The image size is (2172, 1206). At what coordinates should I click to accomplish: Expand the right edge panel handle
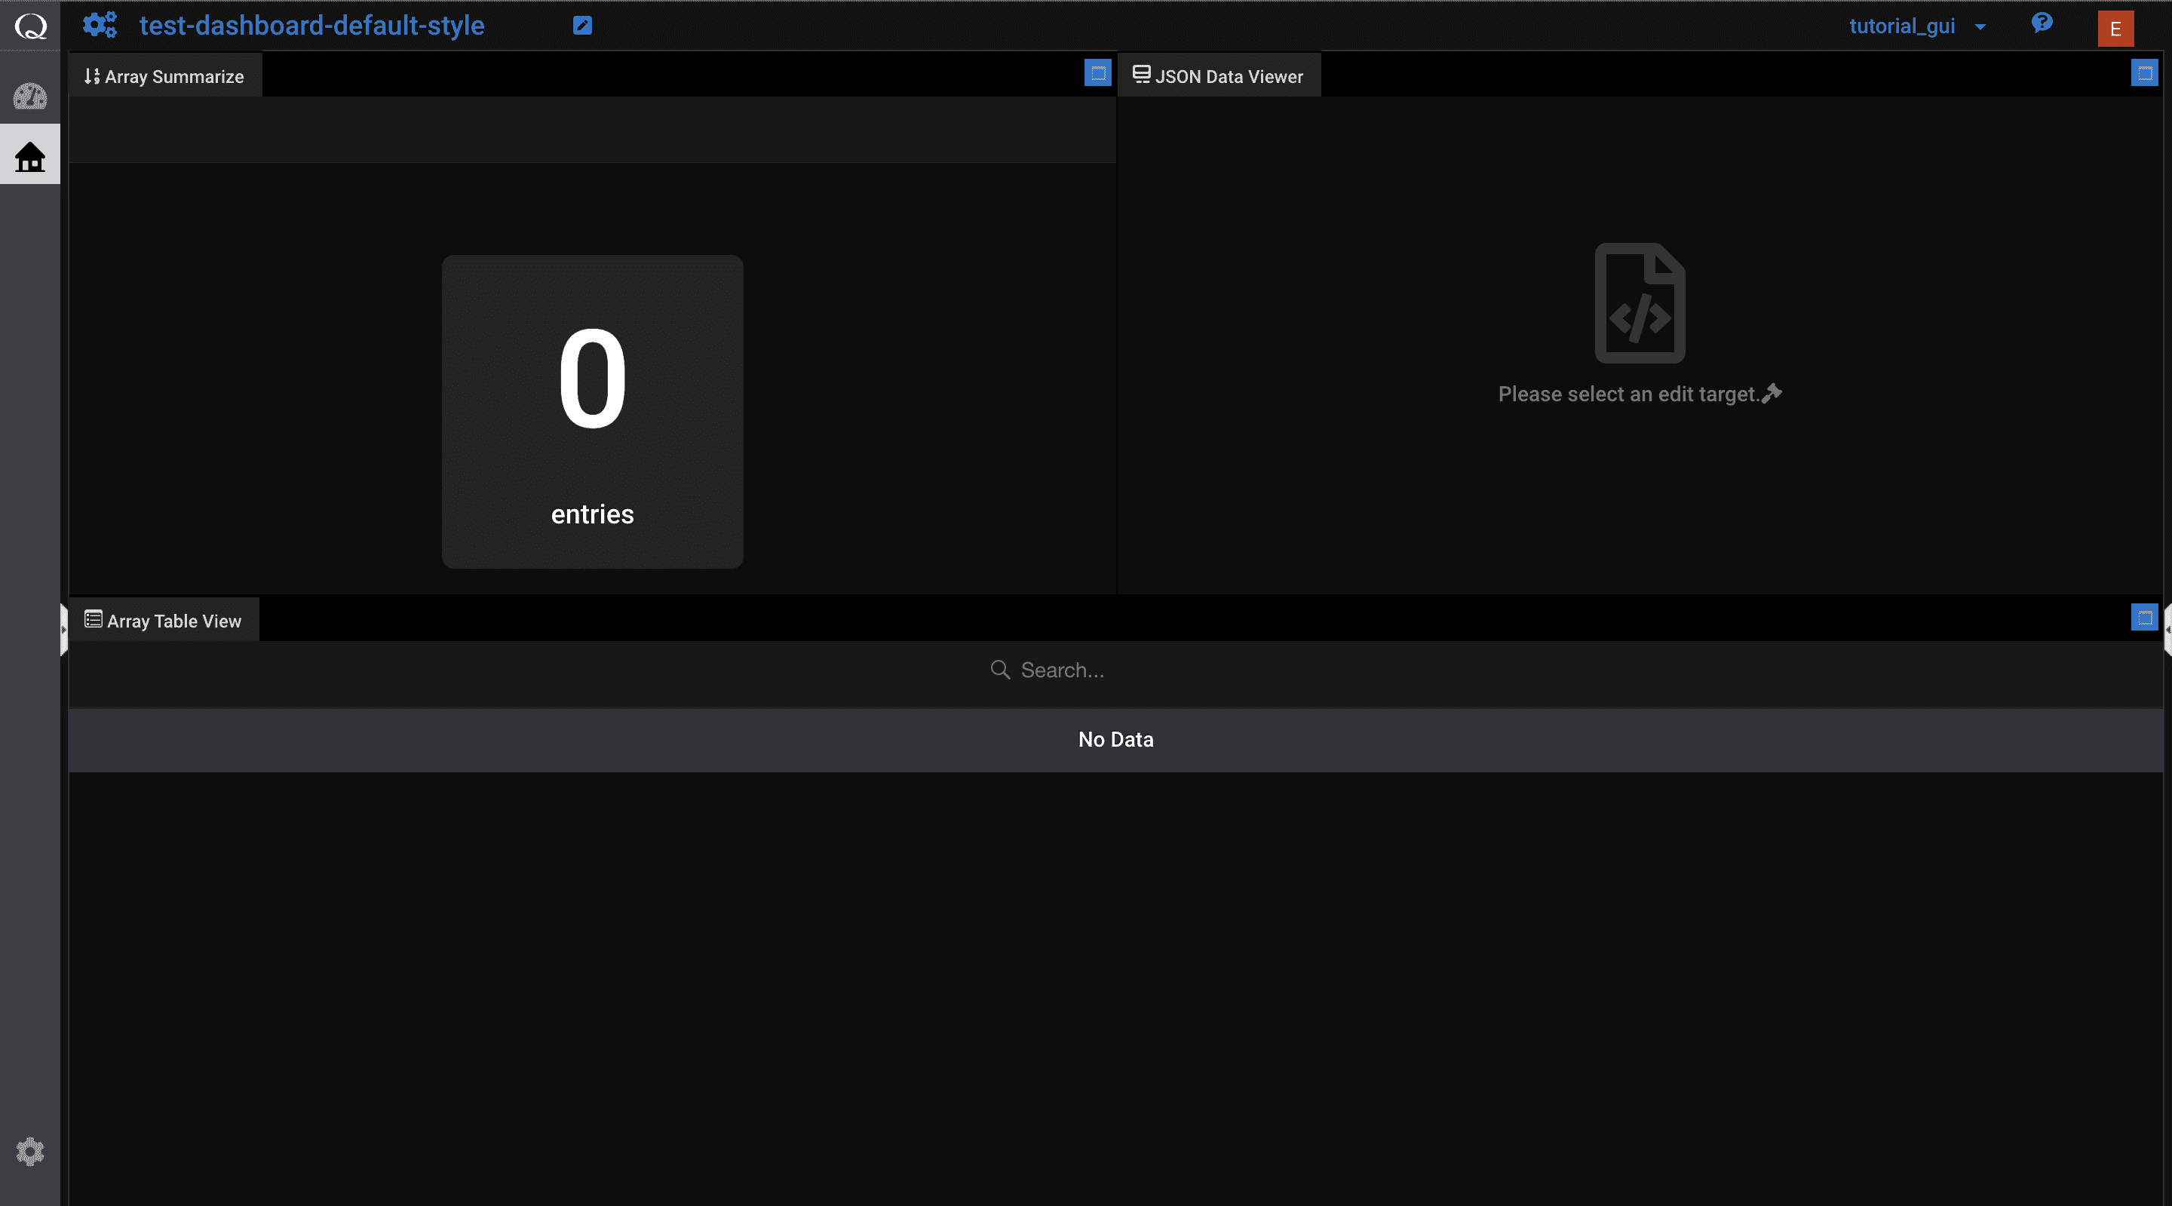pos(2167,629)
